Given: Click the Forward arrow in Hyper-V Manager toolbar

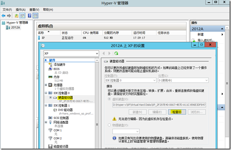Looking at the screenshot, I should tap(9, 16).
